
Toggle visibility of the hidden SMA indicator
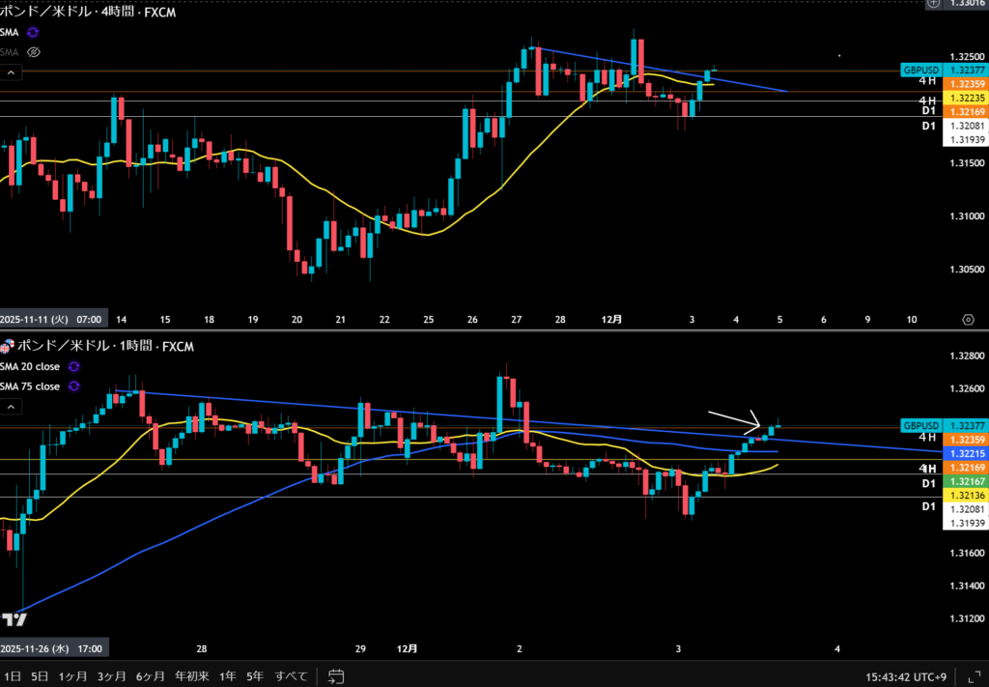34,52
